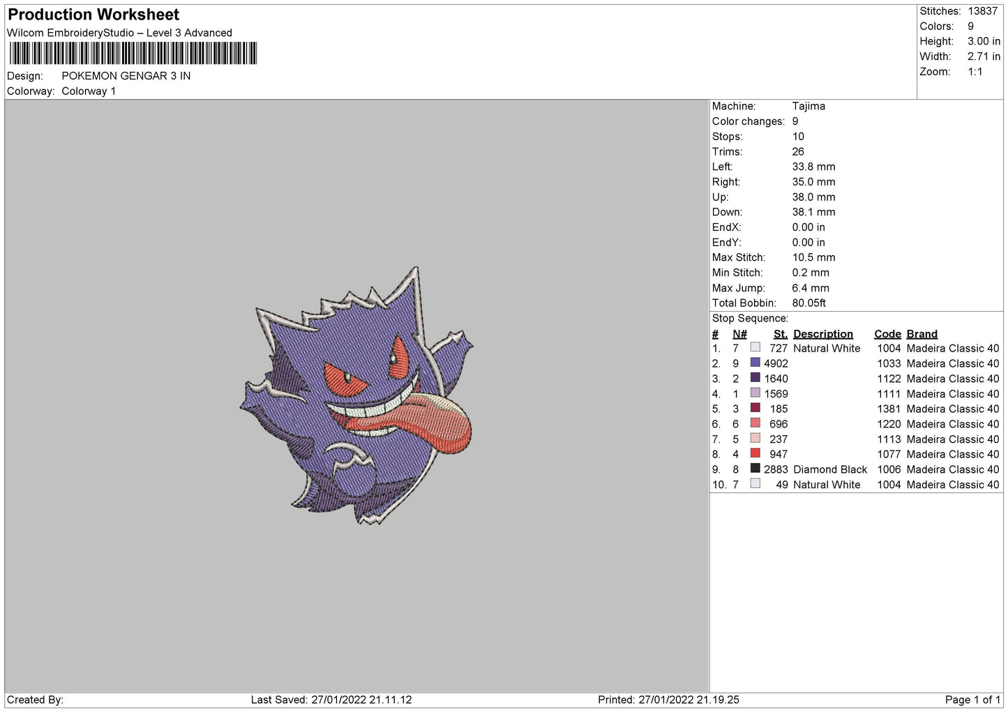Select the EndY value 0.00 in
1008x712 pixels.
pyautogui.click(x=808, y=243)
